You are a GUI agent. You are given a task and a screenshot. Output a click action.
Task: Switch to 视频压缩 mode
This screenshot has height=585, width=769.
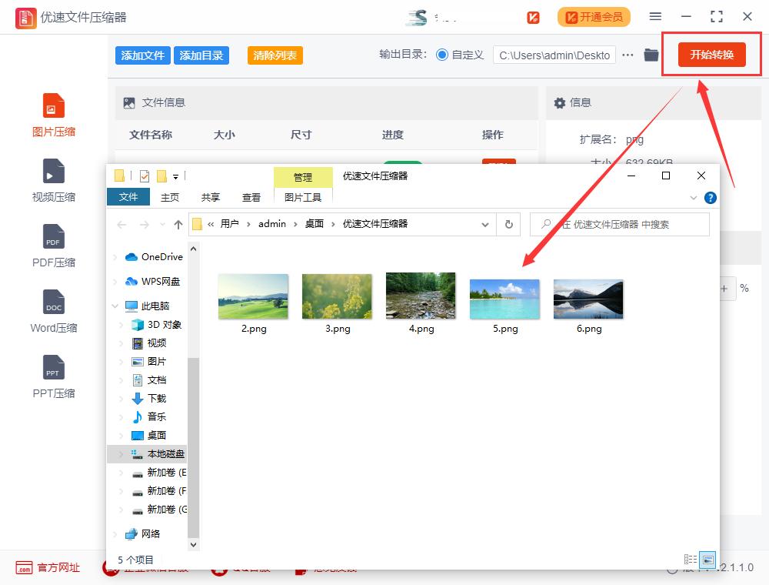click(x=53, y=179)
